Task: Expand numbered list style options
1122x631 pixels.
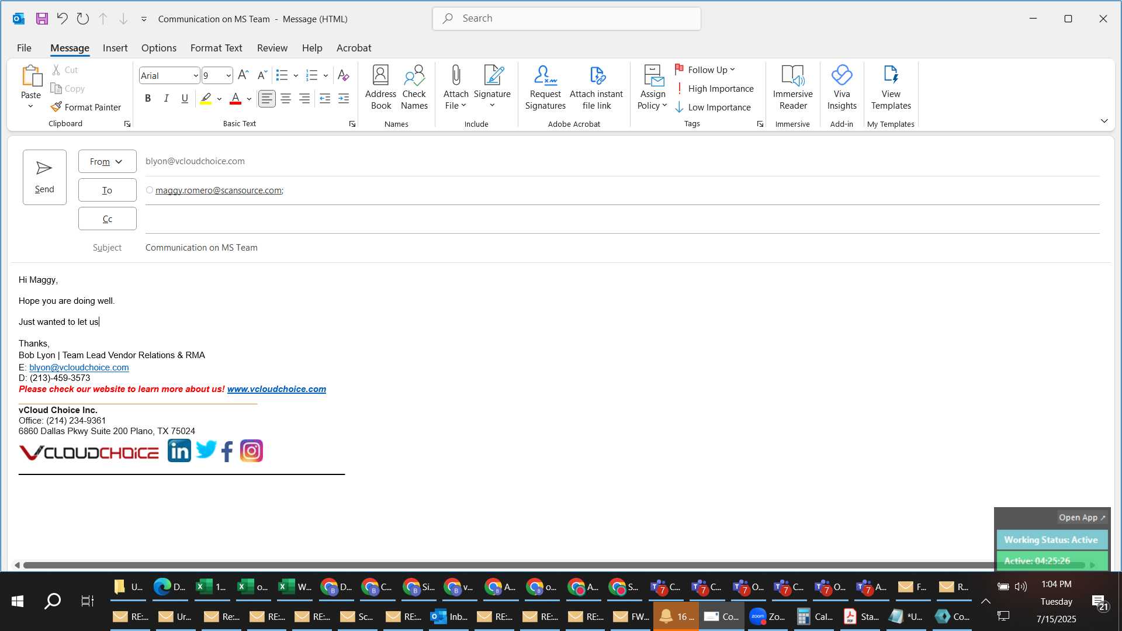Action: point(325,76)
